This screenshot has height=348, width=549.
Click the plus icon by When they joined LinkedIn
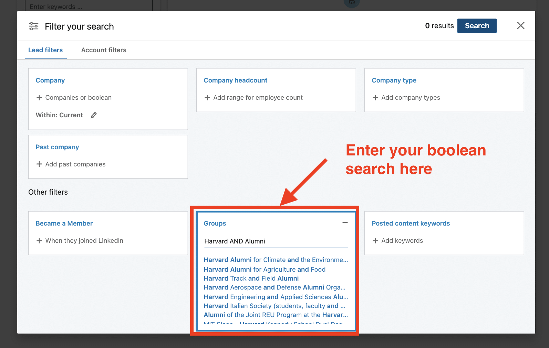tap(39, 241)
